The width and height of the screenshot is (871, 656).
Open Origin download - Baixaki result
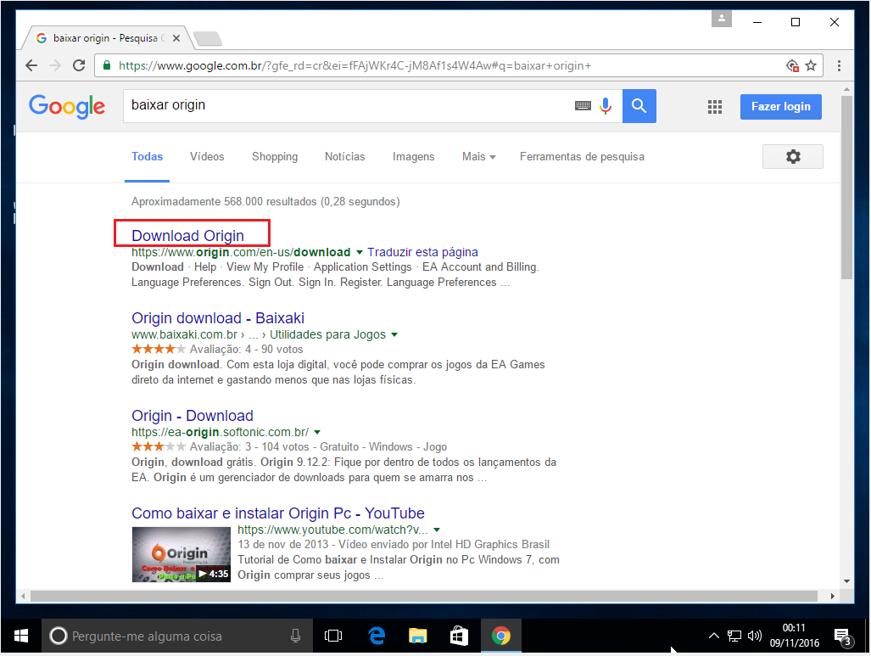coord(218,318)
